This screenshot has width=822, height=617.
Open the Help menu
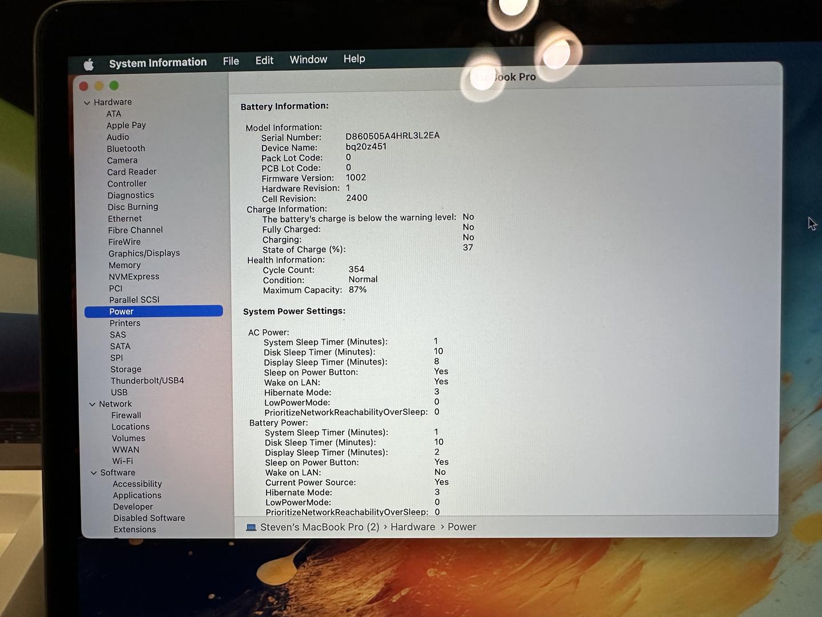click(354, 59)
